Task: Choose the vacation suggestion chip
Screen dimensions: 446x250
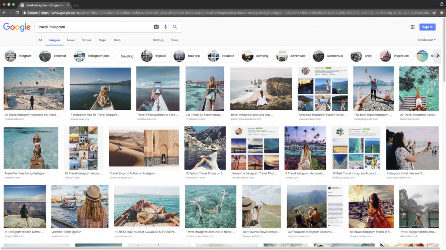Action: coord(223,56)
